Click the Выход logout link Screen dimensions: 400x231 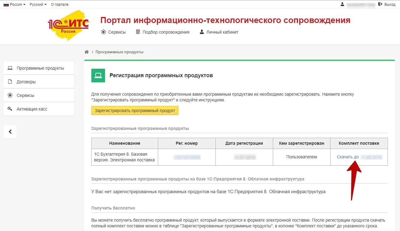coord(390,5)
